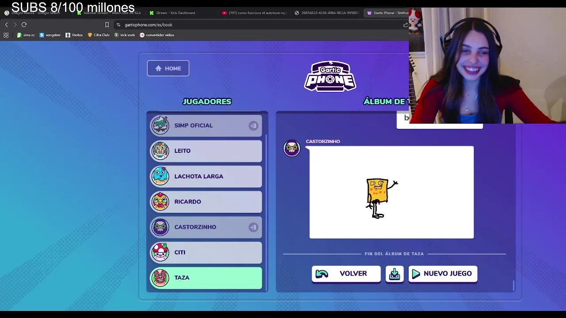Click the CASTORZINHO name above the drawing
Screen dimensions: 566x318
323,141
